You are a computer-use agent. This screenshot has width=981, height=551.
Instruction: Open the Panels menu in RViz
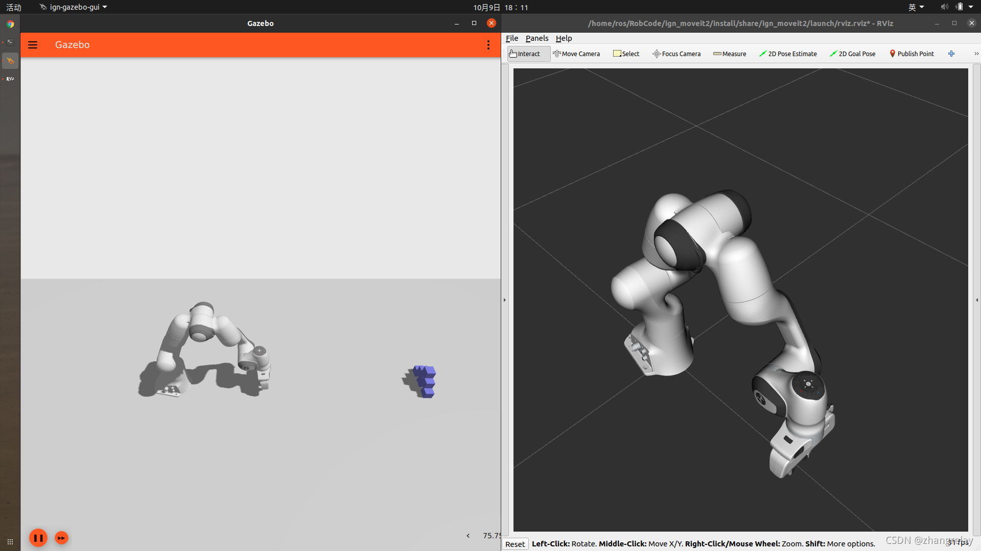click(536, 38)
